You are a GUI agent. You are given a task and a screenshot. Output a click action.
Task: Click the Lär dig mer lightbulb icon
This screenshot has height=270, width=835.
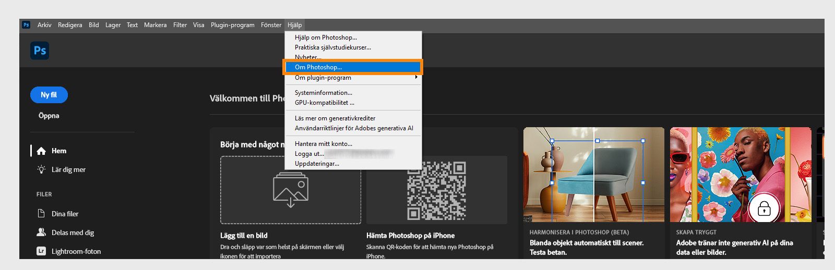(x=41, y=169)
